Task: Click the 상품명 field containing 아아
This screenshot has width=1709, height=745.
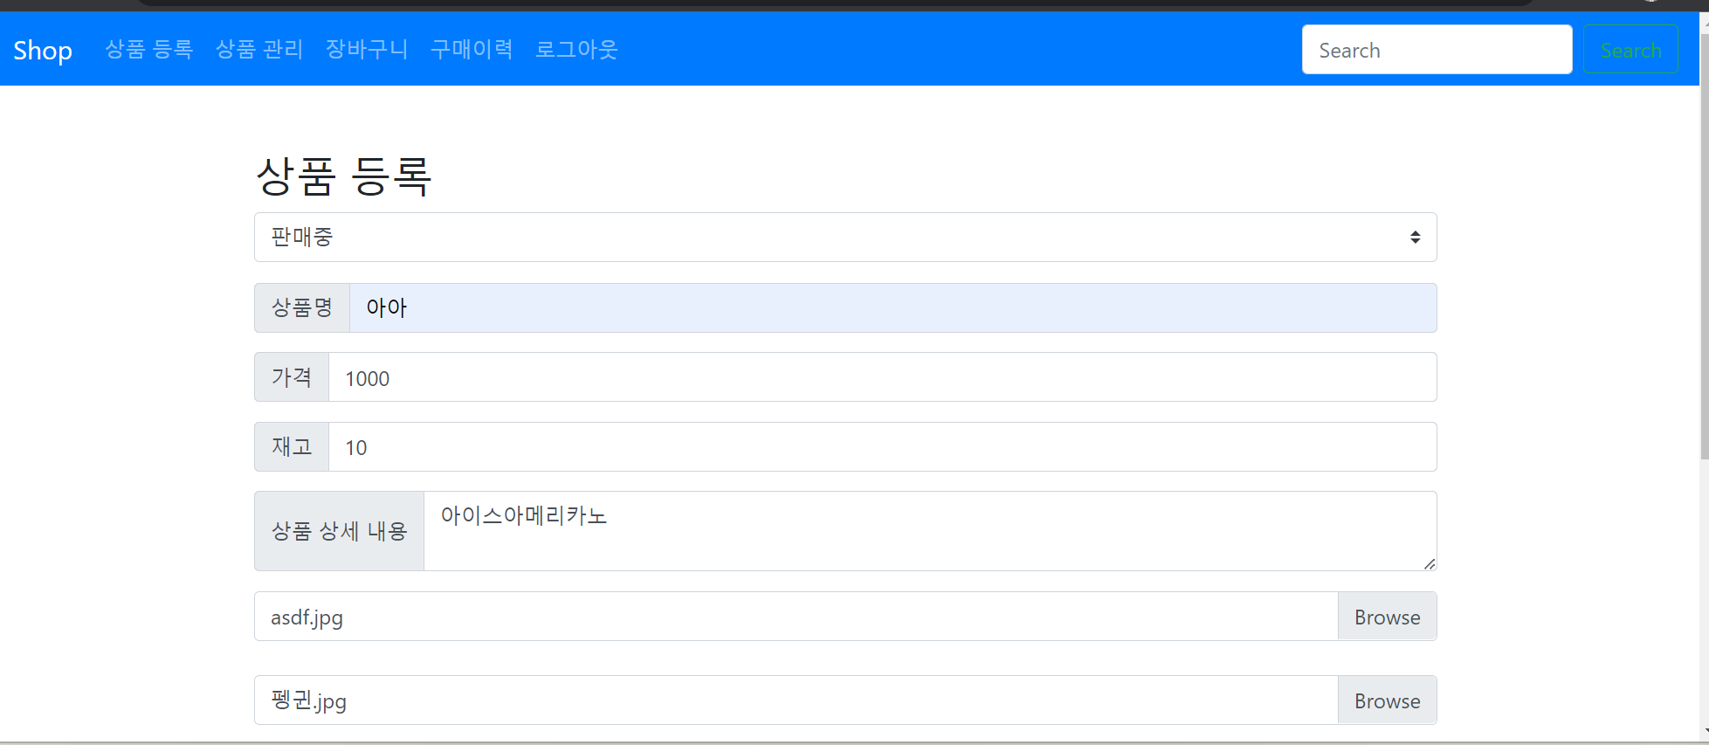Action: click(893, 307)
